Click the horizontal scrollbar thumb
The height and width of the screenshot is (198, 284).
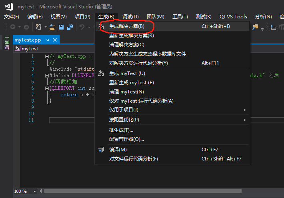[143, 191]
